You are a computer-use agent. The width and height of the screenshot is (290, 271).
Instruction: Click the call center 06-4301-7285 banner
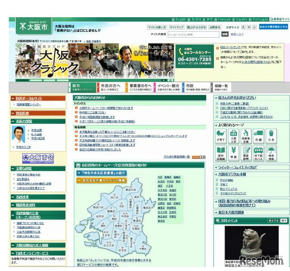click(x=195, y=56)
